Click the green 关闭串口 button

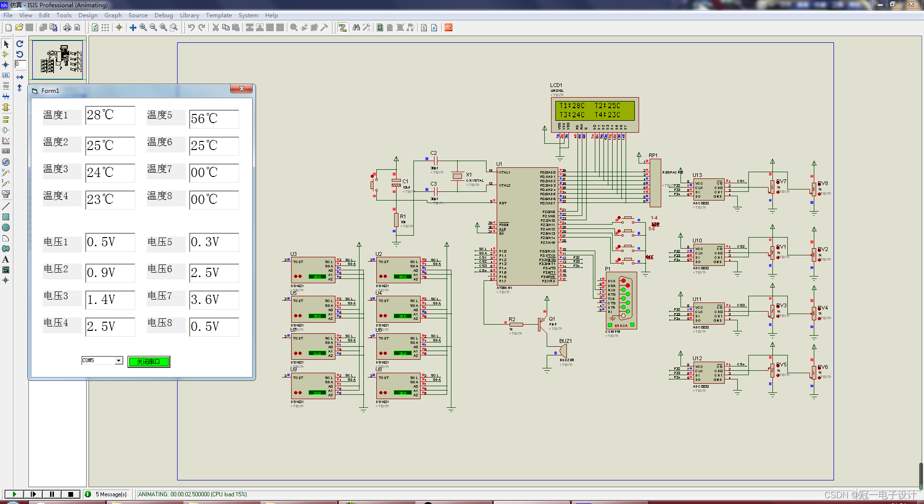pos(149,362)
